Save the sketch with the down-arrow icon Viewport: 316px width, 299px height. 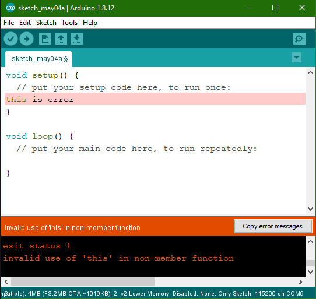pos(76,38)
